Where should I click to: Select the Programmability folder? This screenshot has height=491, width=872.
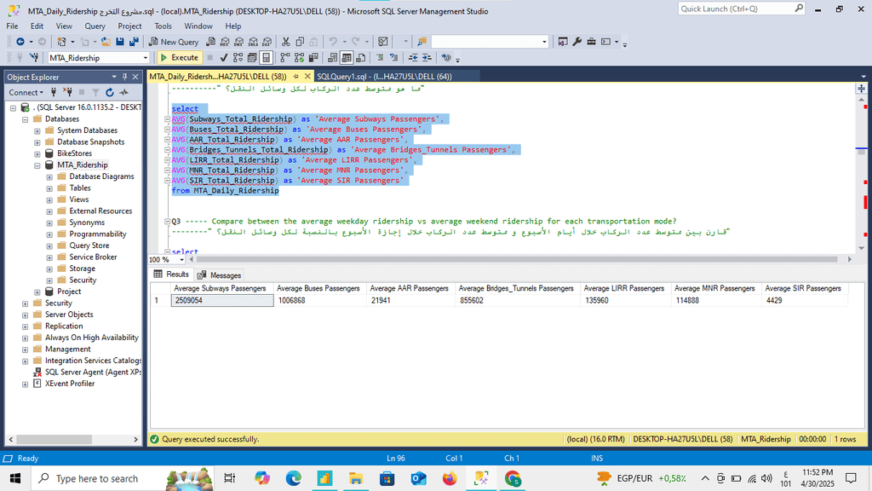[x=98, y=234]
